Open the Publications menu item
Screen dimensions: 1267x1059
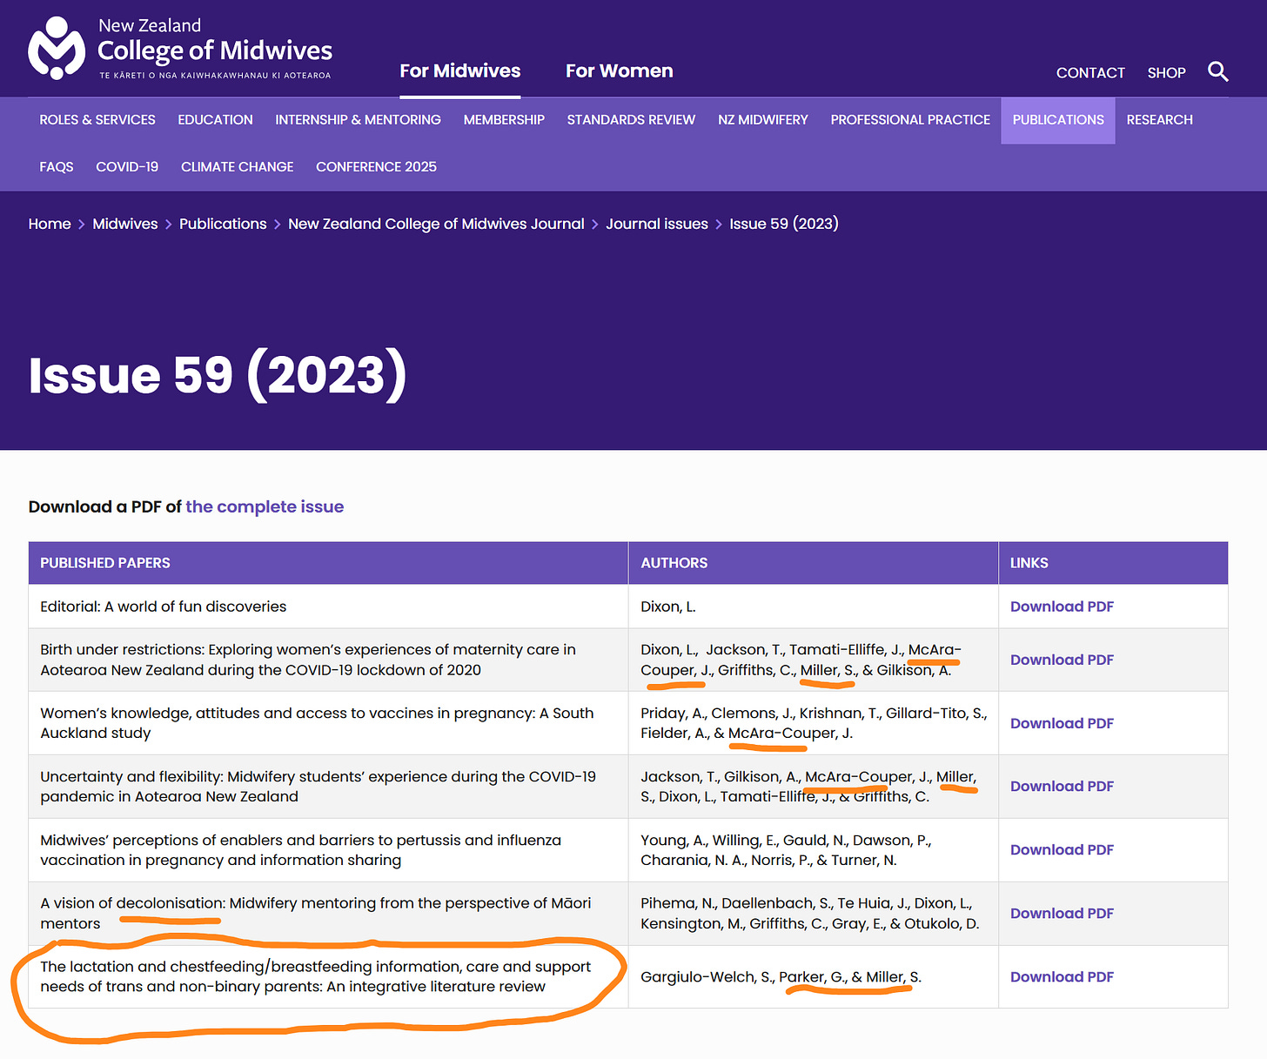[1058, 120]
